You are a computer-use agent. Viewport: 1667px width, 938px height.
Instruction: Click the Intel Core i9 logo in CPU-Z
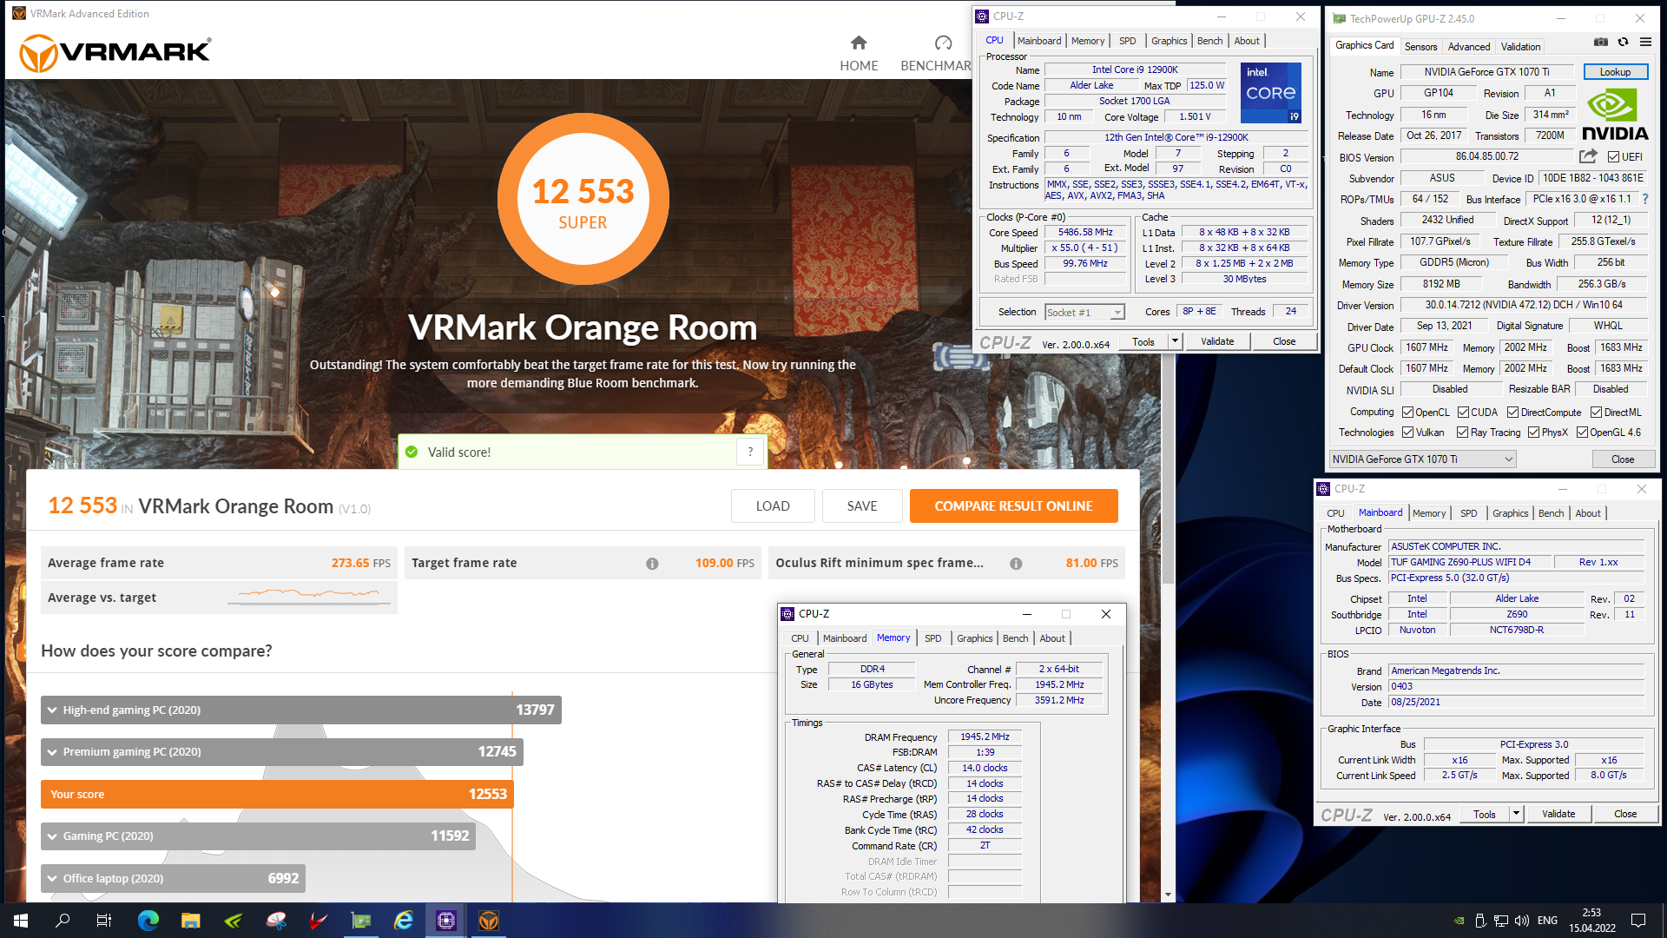click(x=1271, y=92)
